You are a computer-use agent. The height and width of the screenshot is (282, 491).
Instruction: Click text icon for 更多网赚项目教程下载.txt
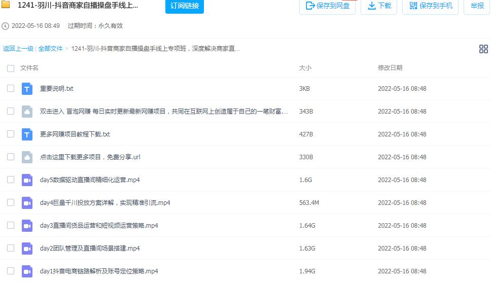tap(27, 134)
